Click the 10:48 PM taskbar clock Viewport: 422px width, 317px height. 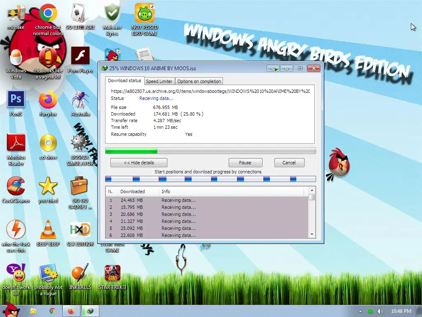[x=401, y=311]
